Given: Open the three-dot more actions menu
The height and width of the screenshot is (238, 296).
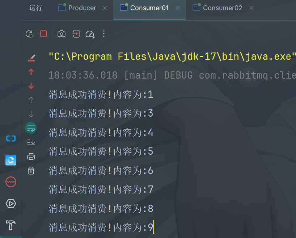Looking at the screenshot, I should coord(103,34).
